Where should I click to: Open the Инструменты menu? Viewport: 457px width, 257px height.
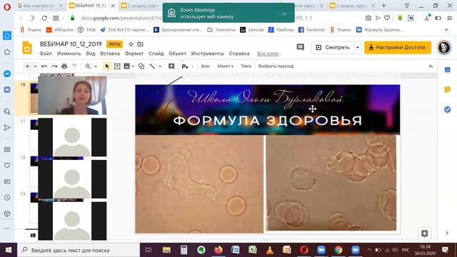(208, 54)
